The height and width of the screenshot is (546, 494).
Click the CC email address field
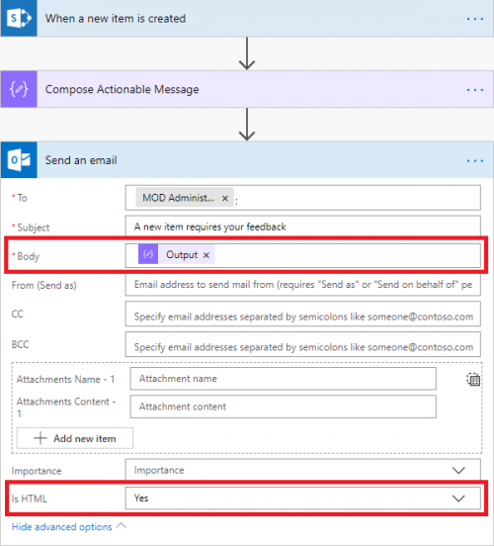303,314
